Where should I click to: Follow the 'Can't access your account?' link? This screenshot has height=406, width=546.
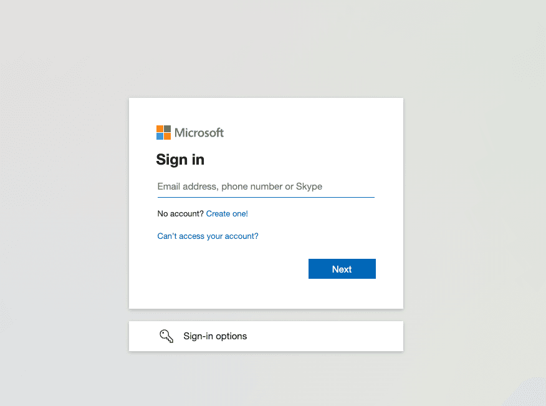(208, 236)
